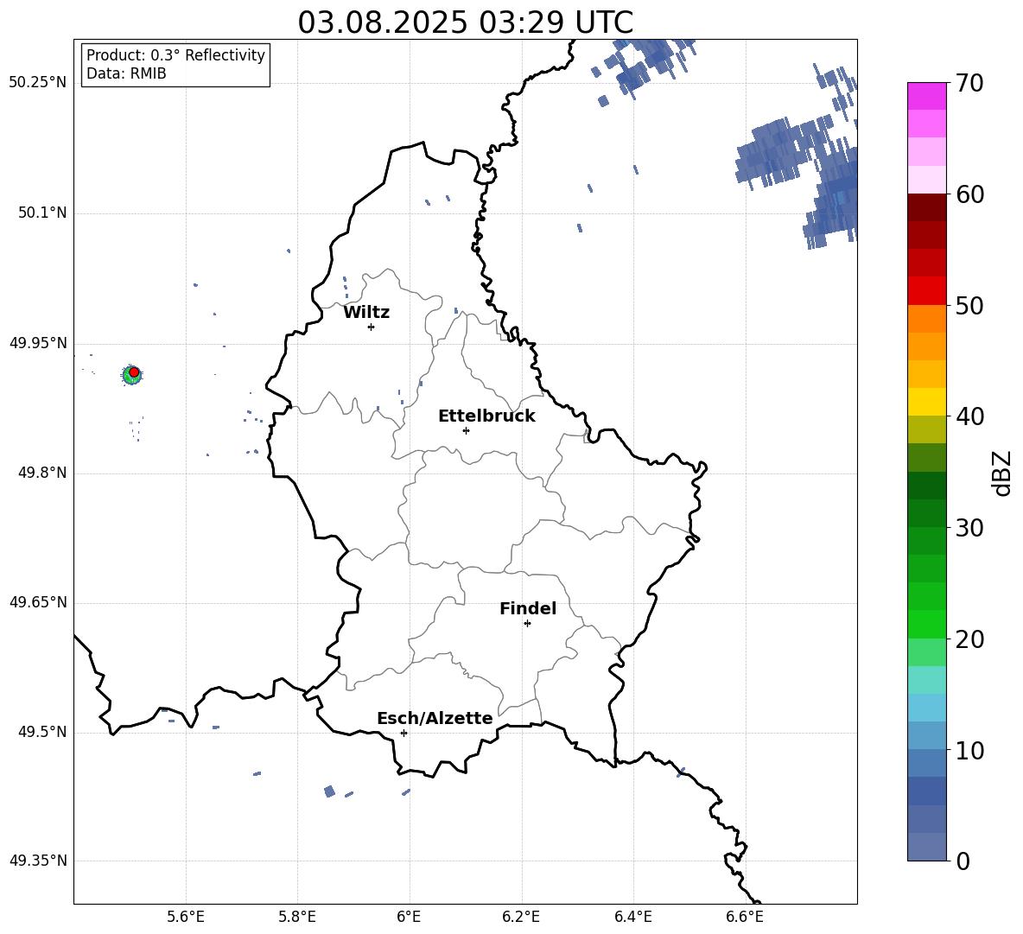Click the 6.4°E longitude label

click(x=632, y=917)
